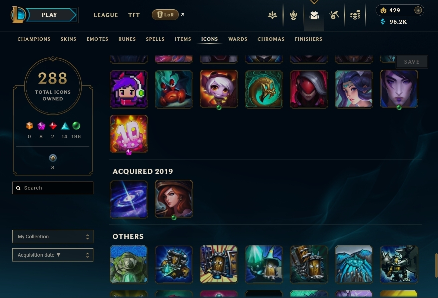This screenshot has width=438, height=298.
Task: Open the Loot hammer icon
Action: click(334, 15)
